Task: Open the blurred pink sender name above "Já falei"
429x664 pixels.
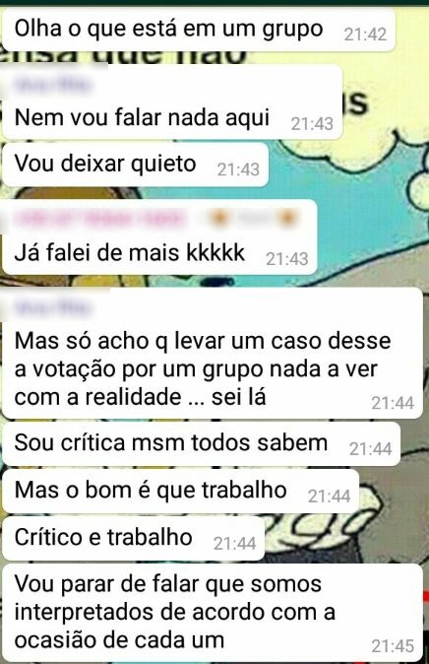Action: point(100,219)
